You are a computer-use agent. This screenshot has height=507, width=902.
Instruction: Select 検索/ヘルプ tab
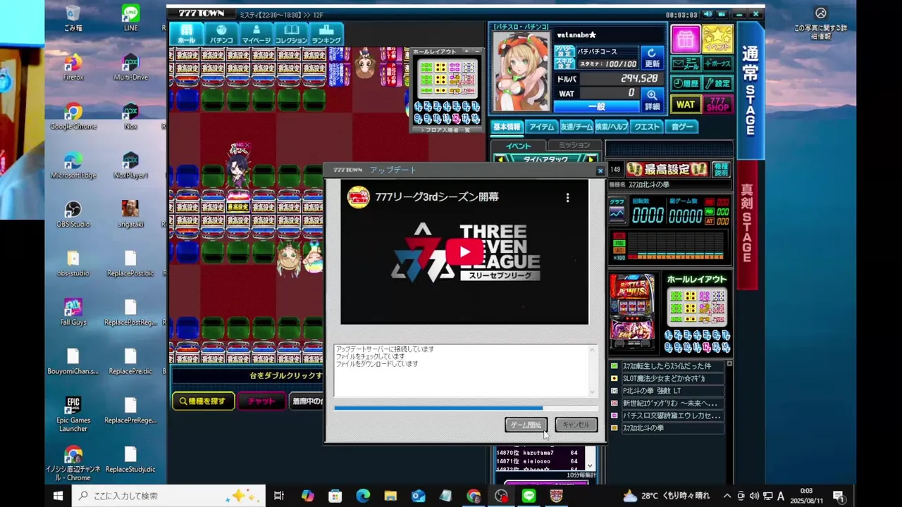(611, 127)
